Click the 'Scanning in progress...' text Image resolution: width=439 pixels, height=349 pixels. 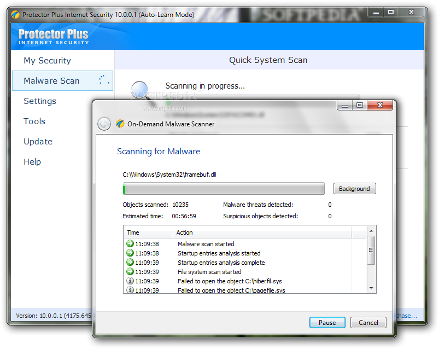coord(205,86)
